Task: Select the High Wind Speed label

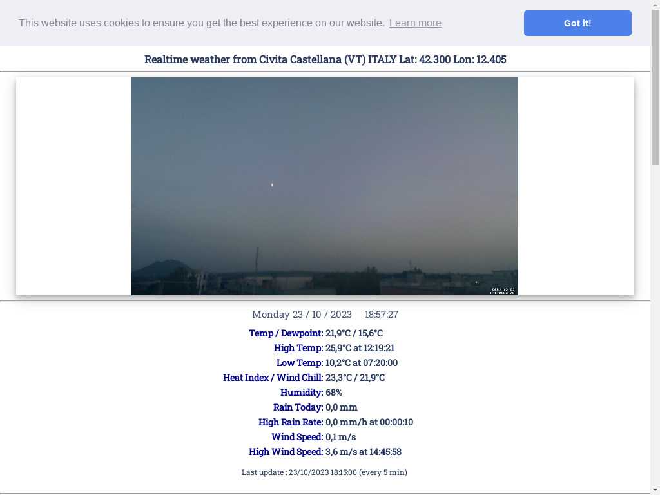Action: pos(286,452)
